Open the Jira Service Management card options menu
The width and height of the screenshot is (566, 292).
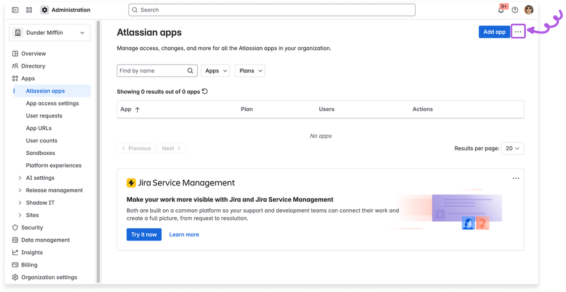pos(516,178)
